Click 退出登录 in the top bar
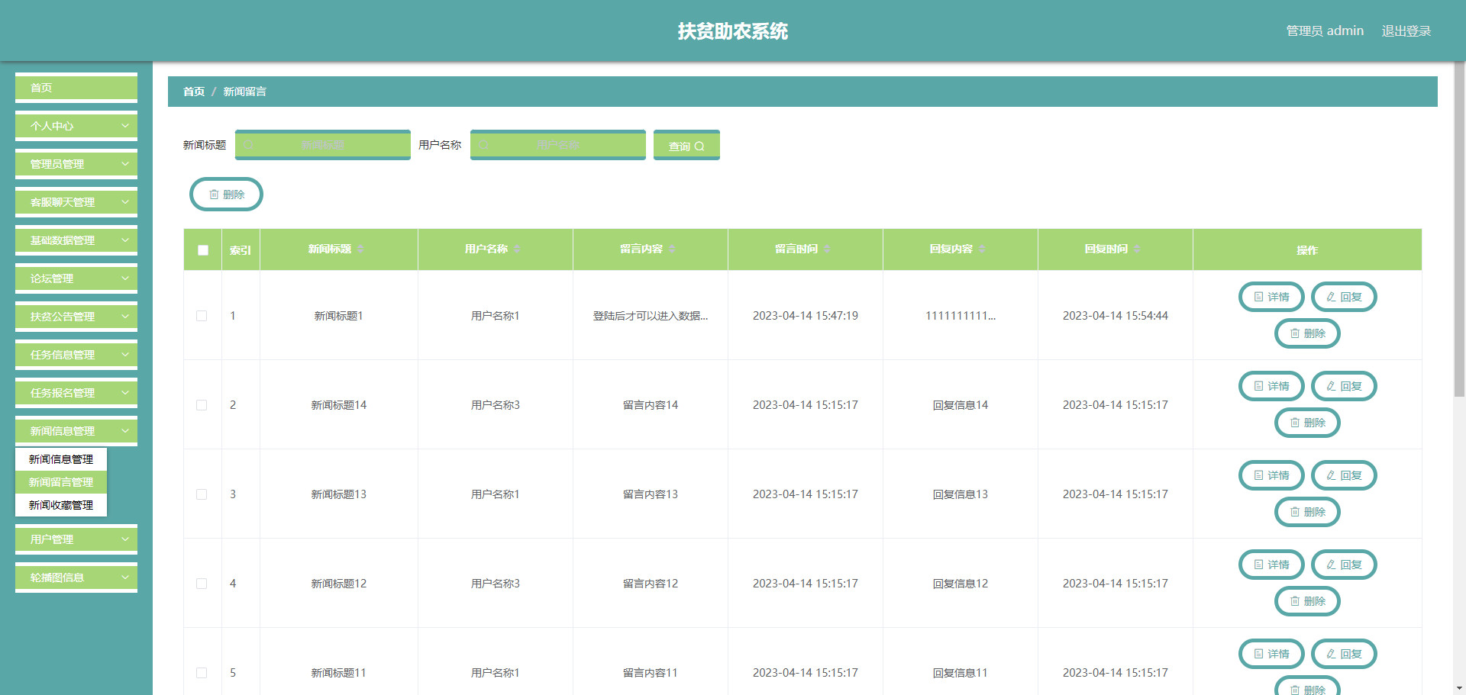1466x695 pixels. (x=1406, y=31)
